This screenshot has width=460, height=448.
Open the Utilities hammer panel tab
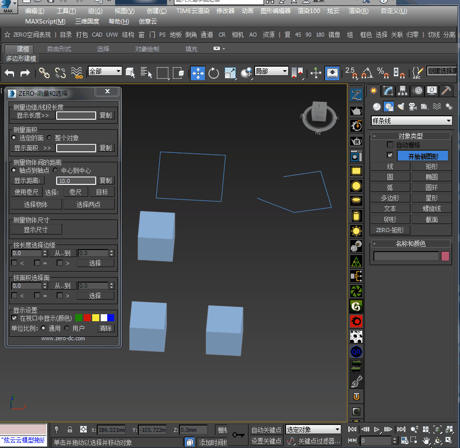[446, 91]
